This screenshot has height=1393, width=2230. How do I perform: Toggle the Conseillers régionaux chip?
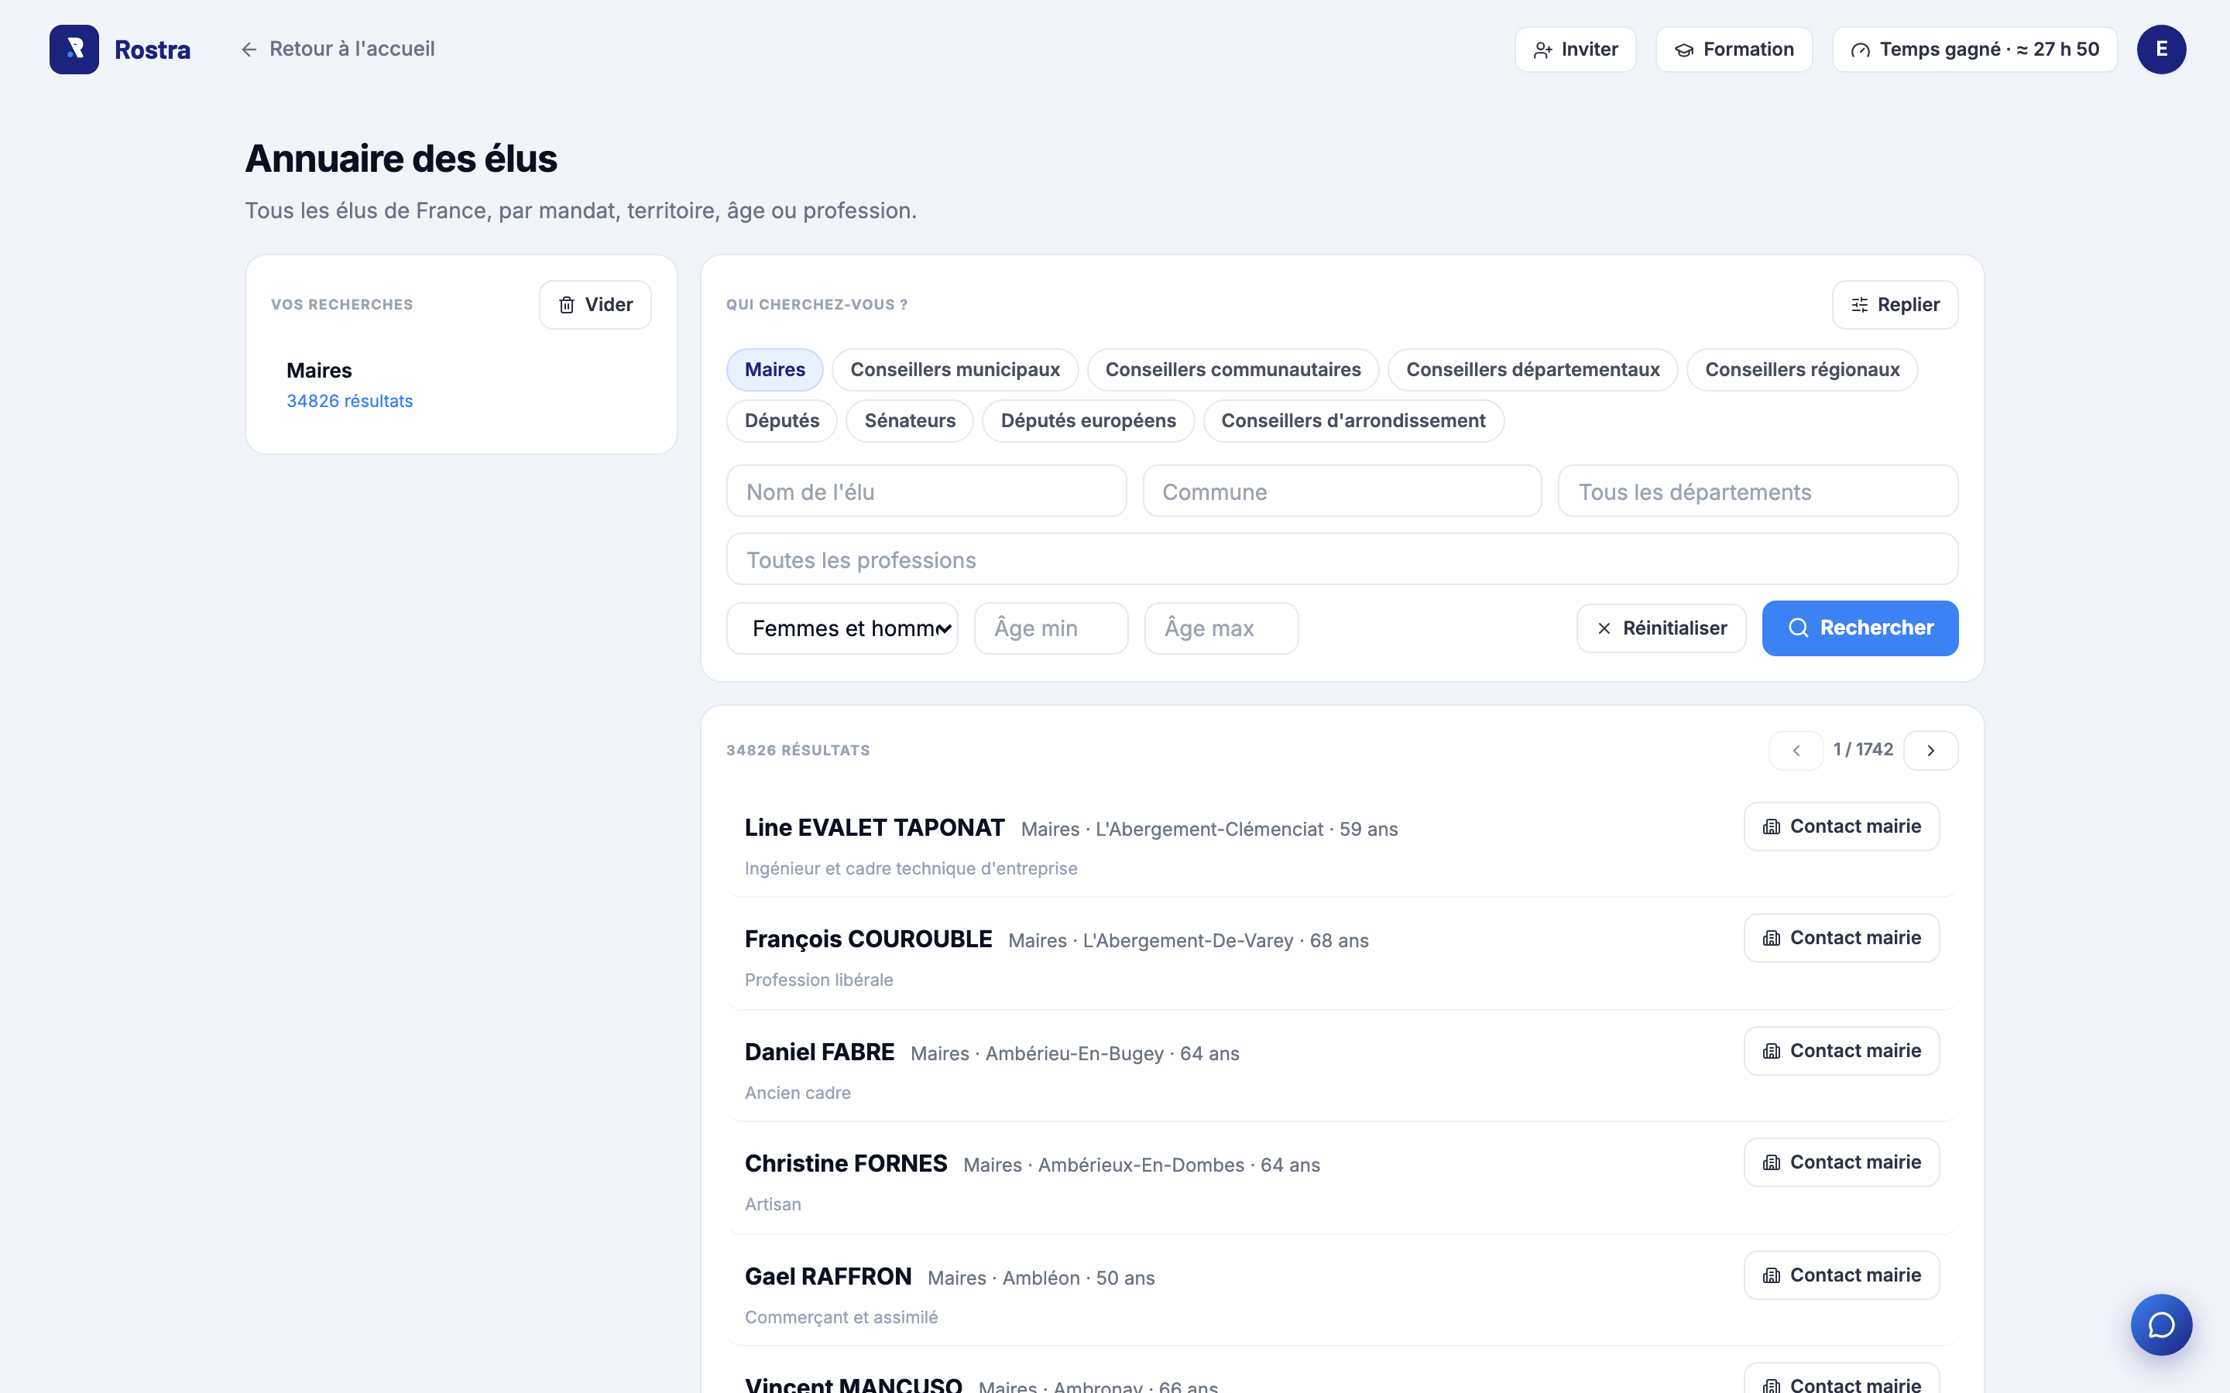[1802, 369]
